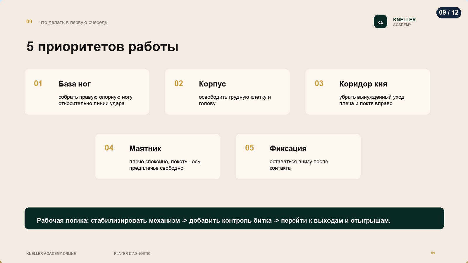Click the ACADEMY text under KNELLER
The width and height of the screenshot is (468, 263).
[x=402, y=25]
